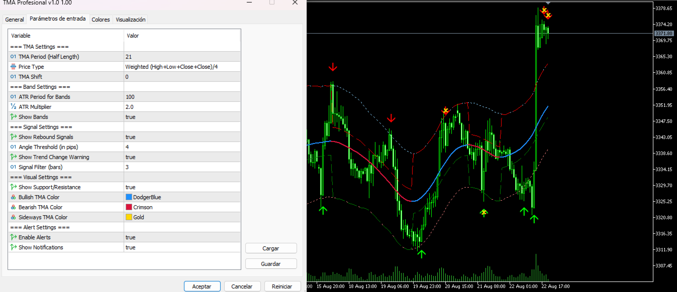Click the 3371.80 current price label on chart
677x292 pixels.
pyautogui.click(x=663, y=33)
